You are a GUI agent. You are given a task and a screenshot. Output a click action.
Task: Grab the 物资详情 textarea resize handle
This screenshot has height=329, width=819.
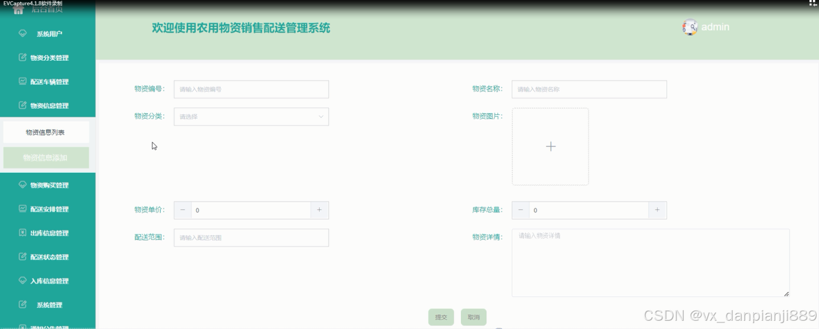pos(786,293)
